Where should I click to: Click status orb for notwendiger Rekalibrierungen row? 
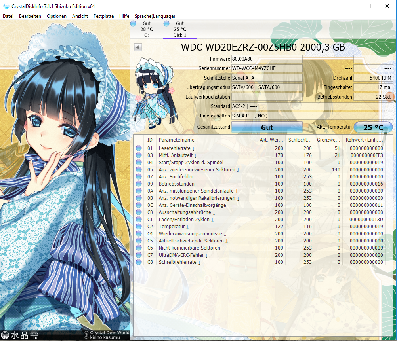coord(139,198)
